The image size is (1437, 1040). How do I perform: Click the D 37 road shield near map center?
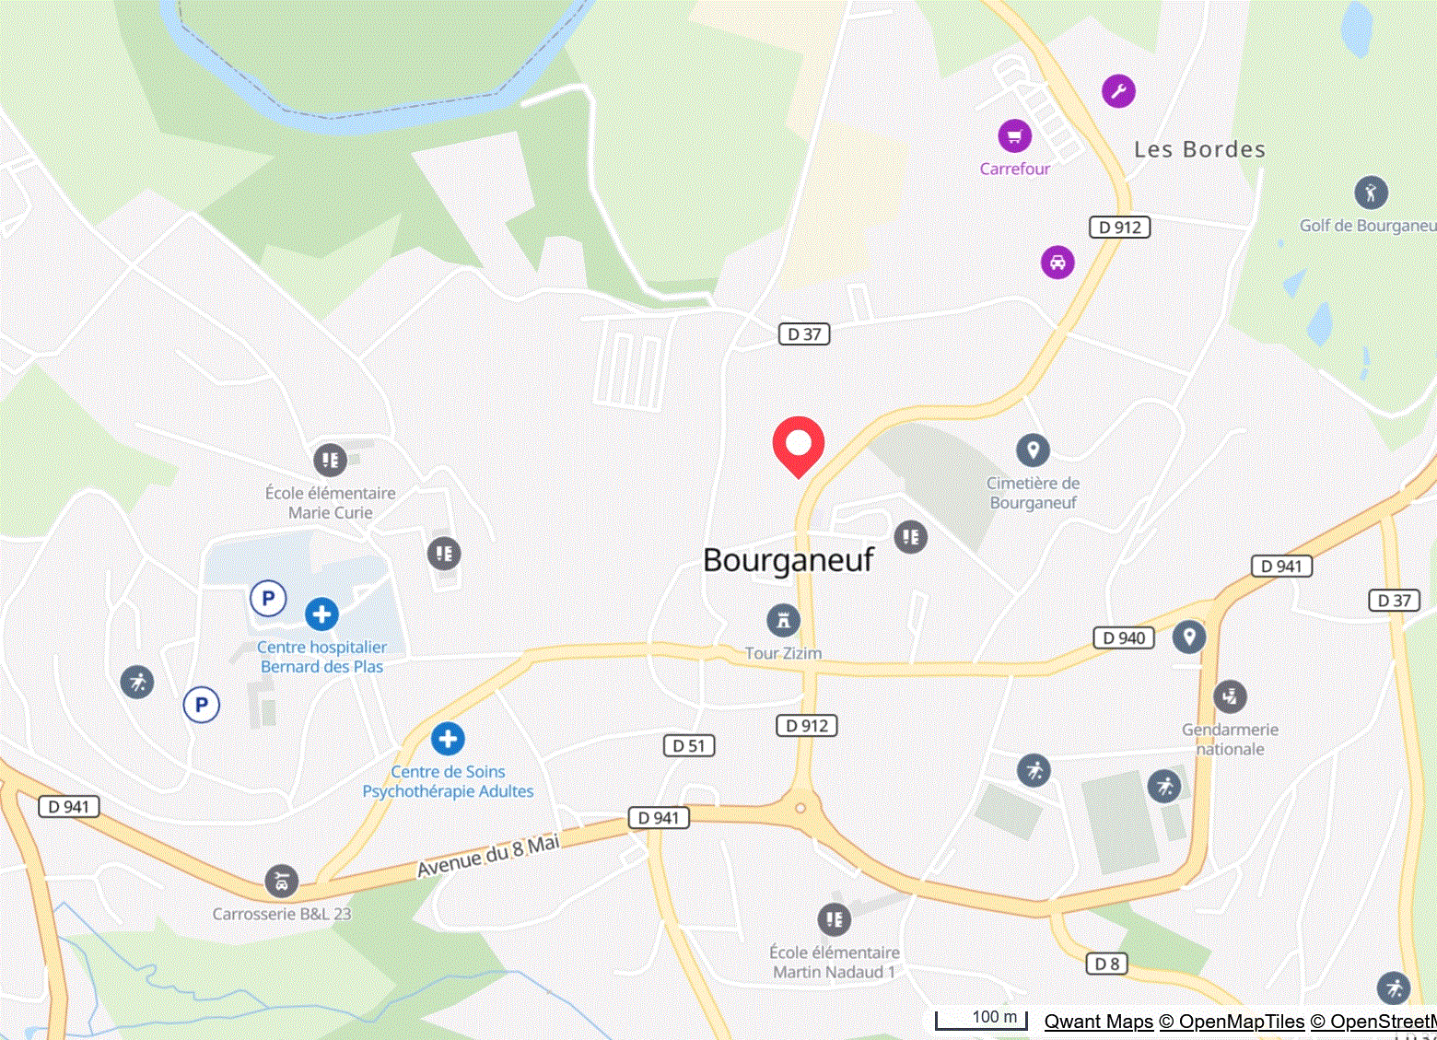[x=804, y=334]
